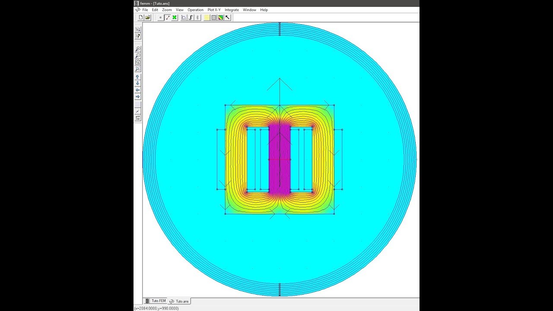Click the integral tool icon
The image size is (553, 311).
click(x=191, y=17)
